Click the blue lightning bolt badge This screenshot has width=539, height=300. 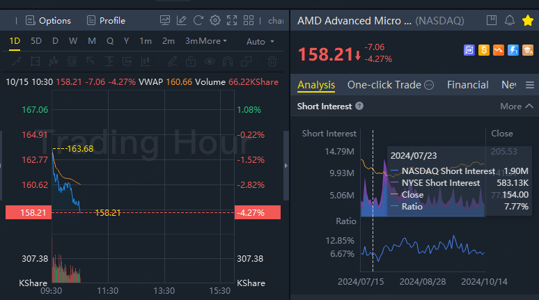[x=513, y=50]
